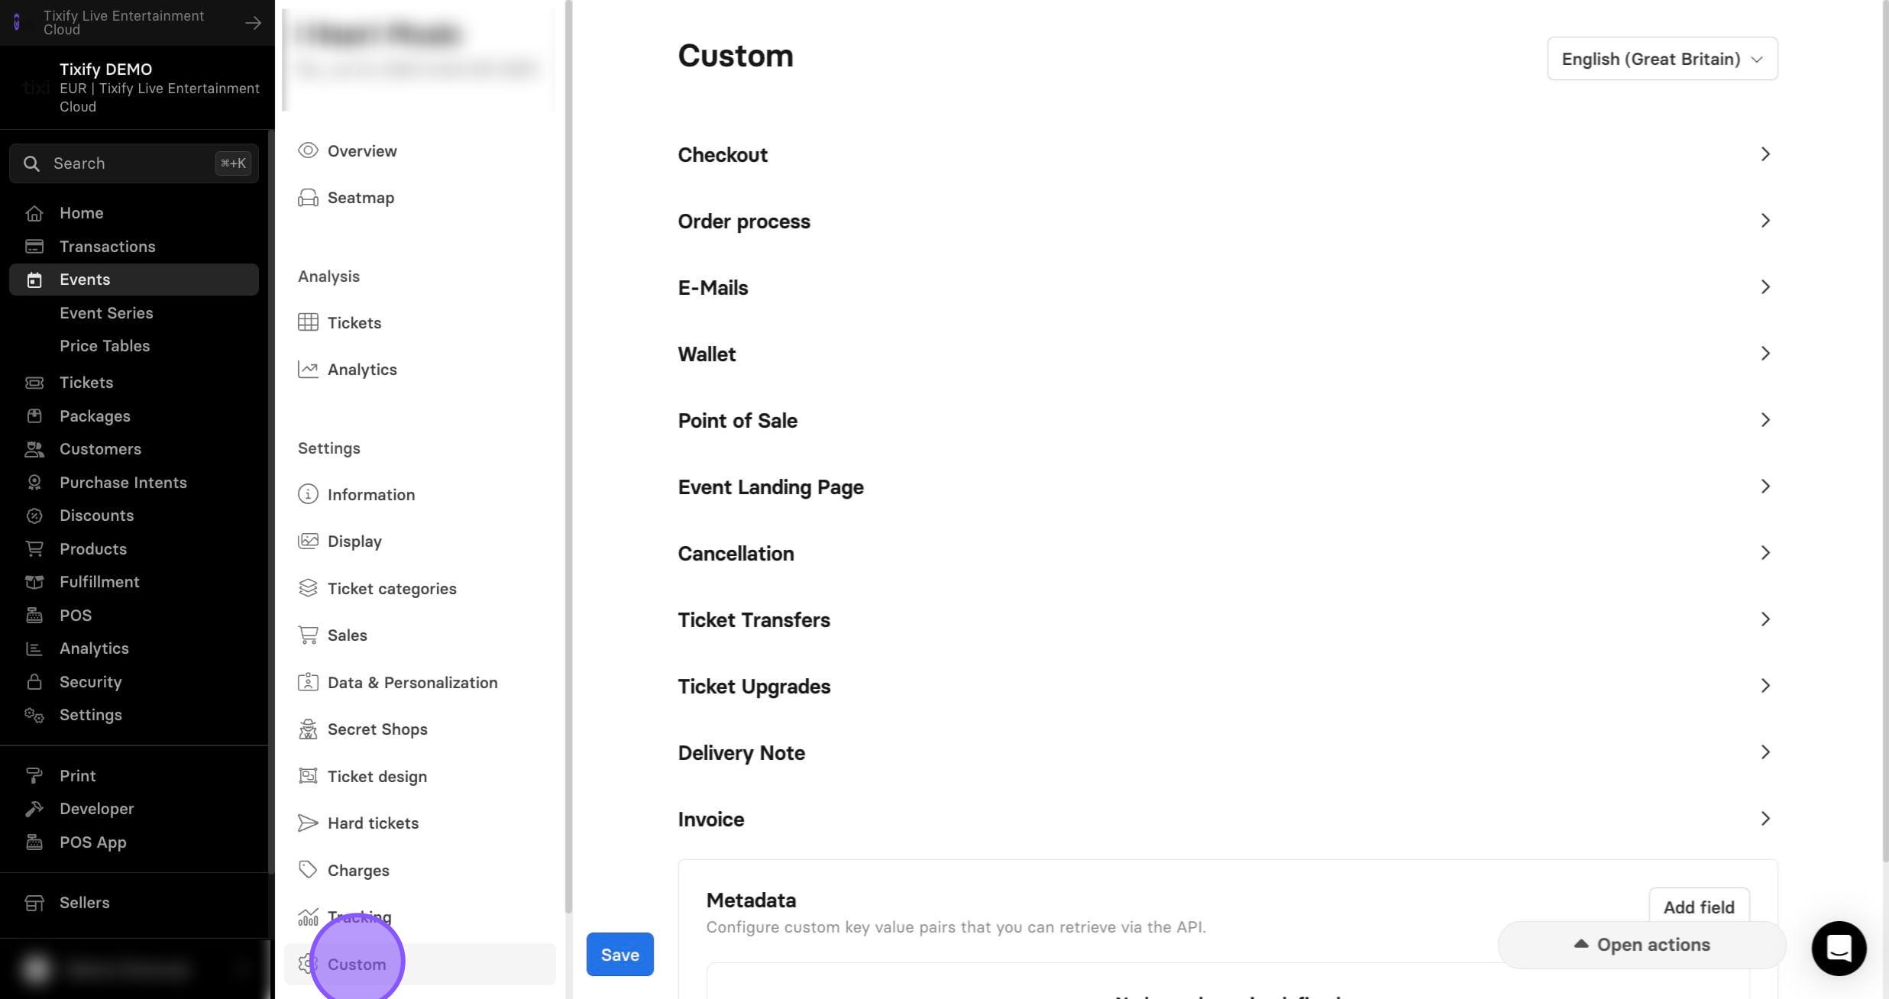Screen dimensions: 1889x999
Task: Click the Secret Shops spy icon
Action: coord(308,729)
